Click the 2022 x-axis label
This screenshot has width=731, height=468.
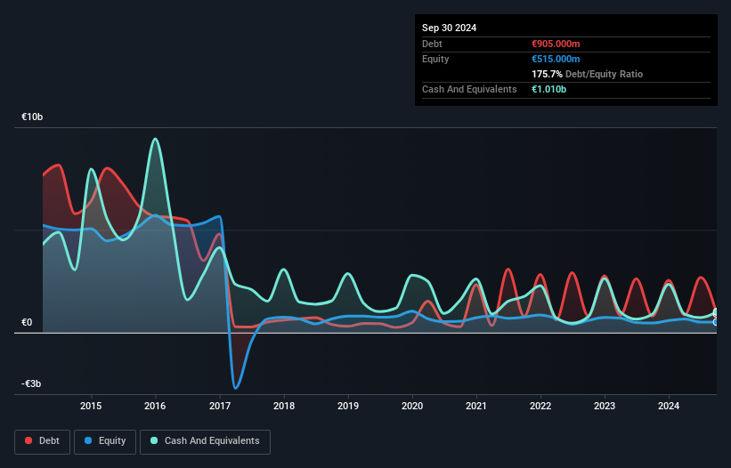point(540,406)
